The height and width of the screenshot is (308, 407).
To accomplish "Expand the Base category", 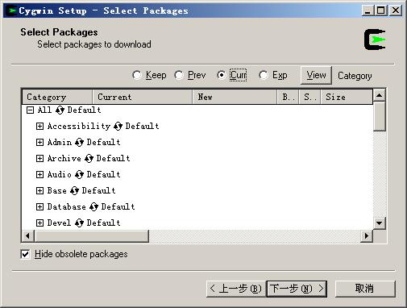I will pos(39,190).
